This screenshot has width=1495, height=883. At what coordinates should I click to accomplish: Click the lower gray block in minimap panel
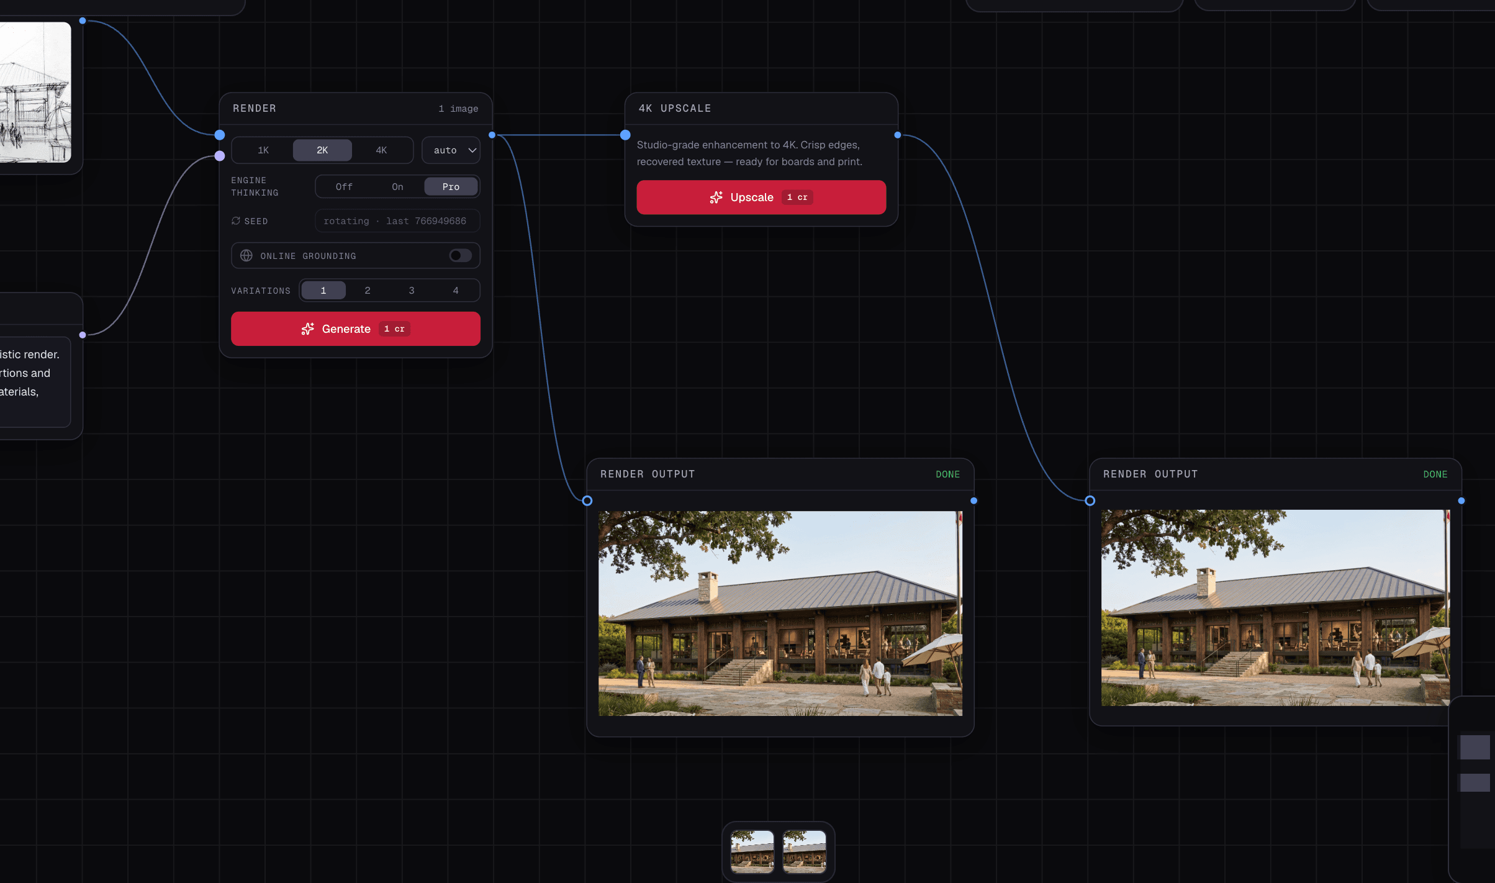click(1475, 782)
